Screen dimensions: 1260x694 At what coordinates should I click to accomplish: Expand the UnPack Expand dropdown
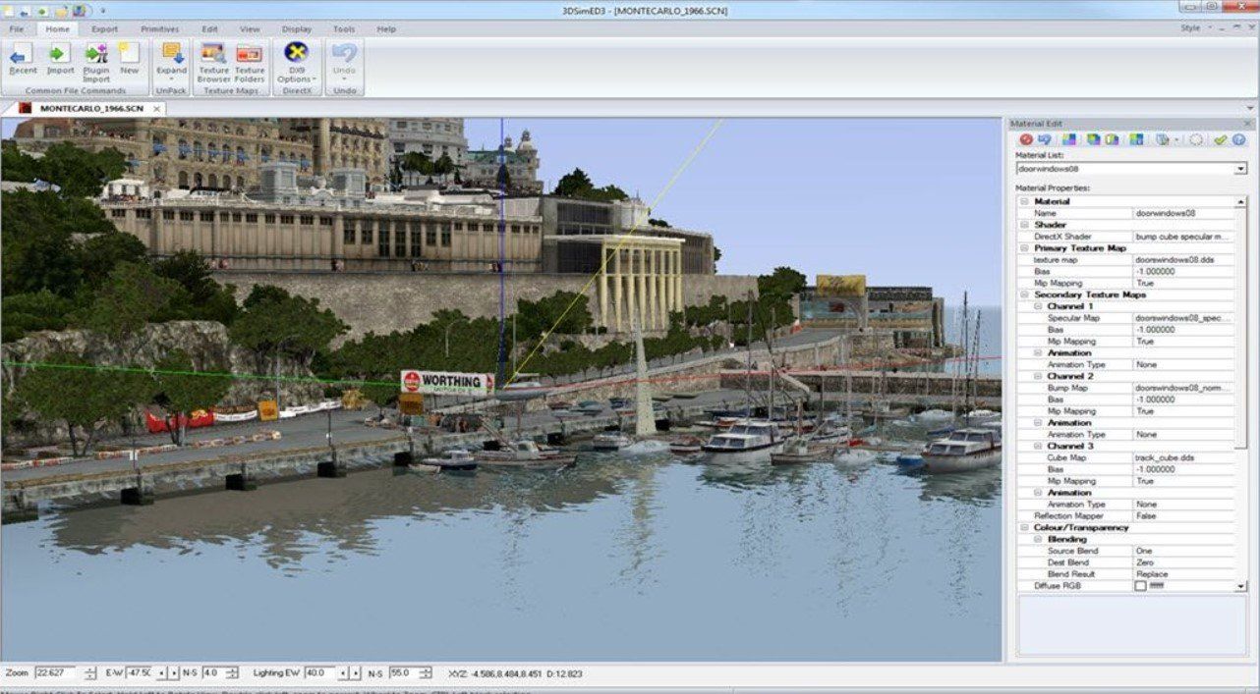click(171, 80)
